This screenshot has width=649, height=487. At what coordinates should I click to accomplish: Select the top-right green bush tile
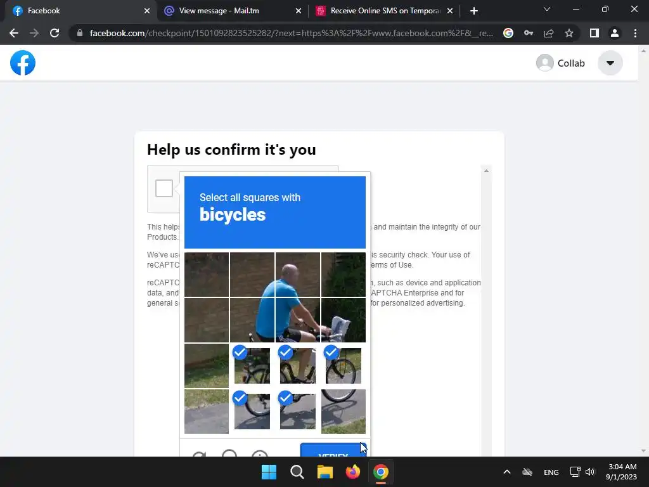point(343,275)
